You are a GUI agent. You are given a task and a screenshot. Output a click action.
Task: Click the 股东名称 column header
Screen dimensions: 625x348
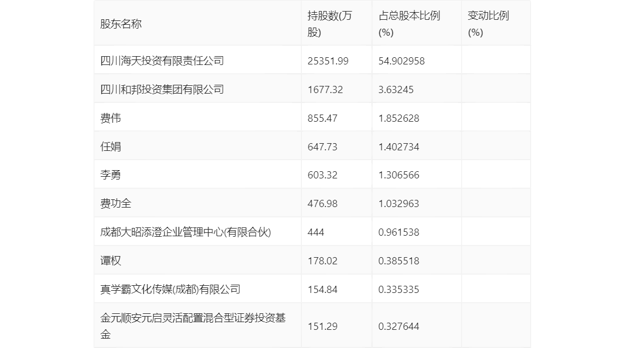[x=121, y=24]
